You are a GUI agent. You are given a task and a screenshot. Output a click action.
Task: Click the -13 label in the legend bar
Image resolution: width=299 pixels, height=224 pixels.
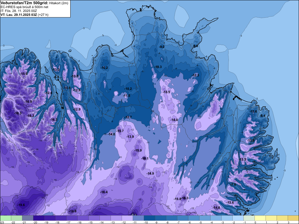tap(113, 222)
